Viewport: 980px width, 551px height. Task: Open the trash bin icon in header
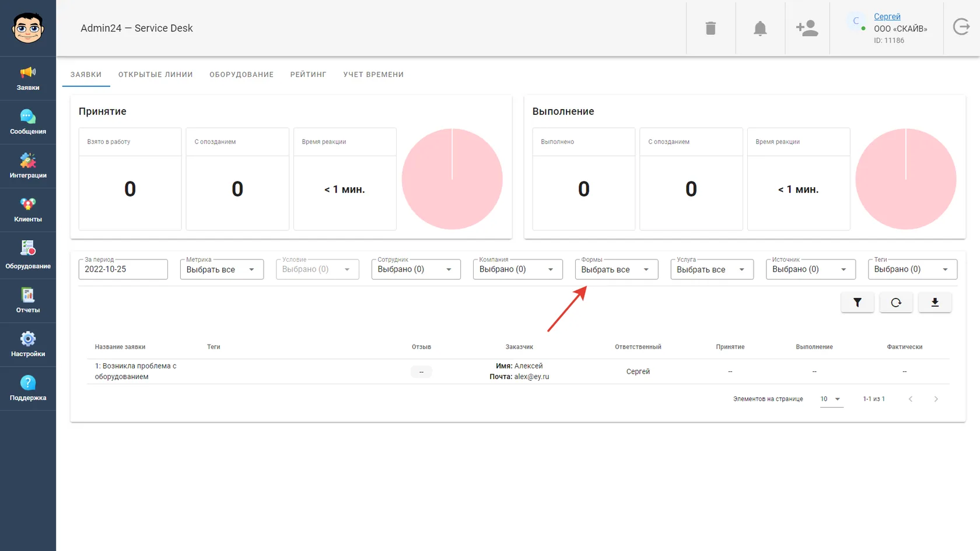pyautogui.click(x=710, y=28)
